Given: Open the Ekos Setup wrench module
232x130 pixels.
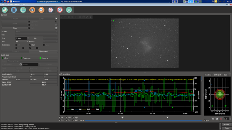Looking at the screenshot, I should click(x=5, y=10).
